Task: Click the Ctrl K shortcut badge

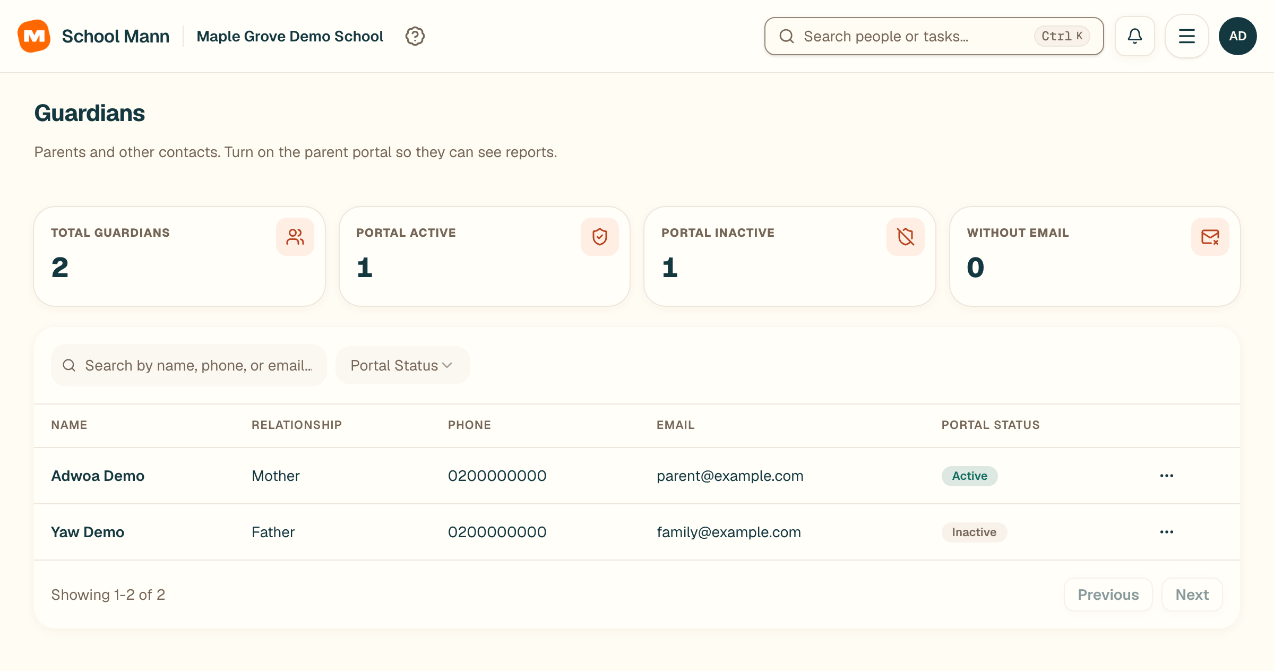Action: click(1062, 36)
